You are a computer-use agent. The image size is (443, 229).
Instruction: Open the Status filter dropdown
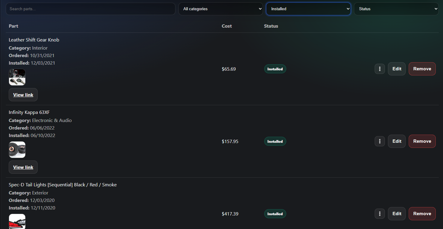point(396,9)
